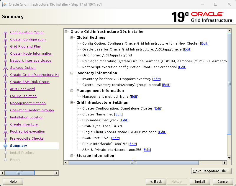Viewport: 236px width, 186px height.
Task: Collapse the Grid Infrastructure Settings section
Action: tap(72, 102)
